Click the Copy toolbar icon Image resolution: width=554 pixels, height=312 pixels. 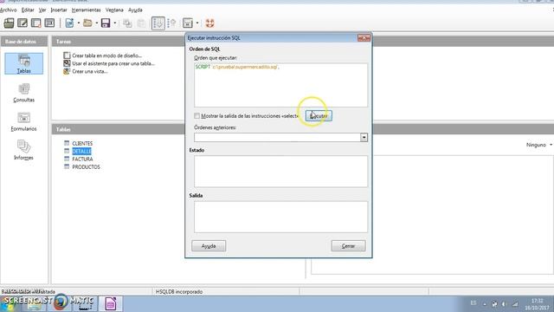click(127, 23)
